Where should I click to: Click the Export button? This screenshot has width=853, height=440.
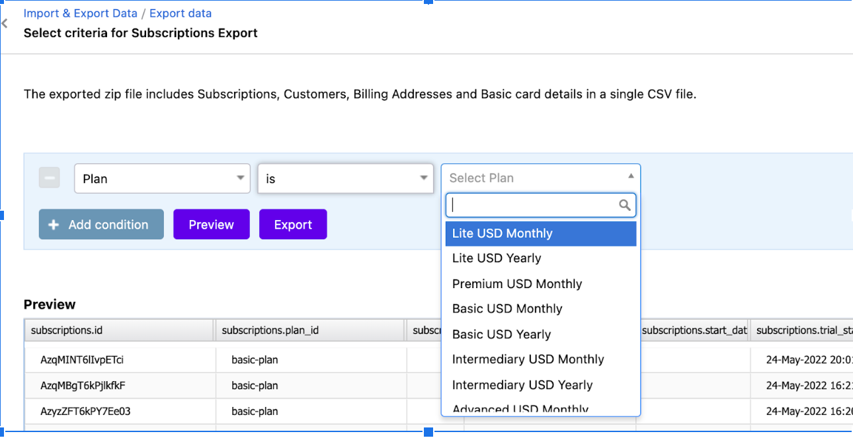tap(293, 225)
